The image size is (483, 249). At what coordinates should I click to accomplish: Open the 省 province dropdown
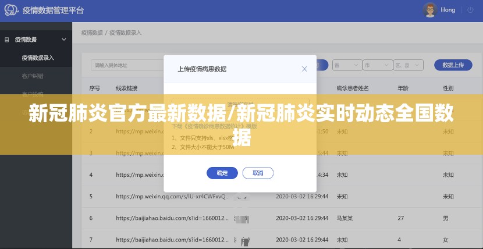pyautogui.click(x=347, y=65)
